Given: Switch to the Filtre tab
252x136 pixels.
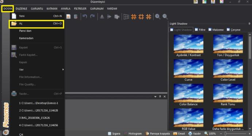Looking at the screenshot, I should (200, 30).
